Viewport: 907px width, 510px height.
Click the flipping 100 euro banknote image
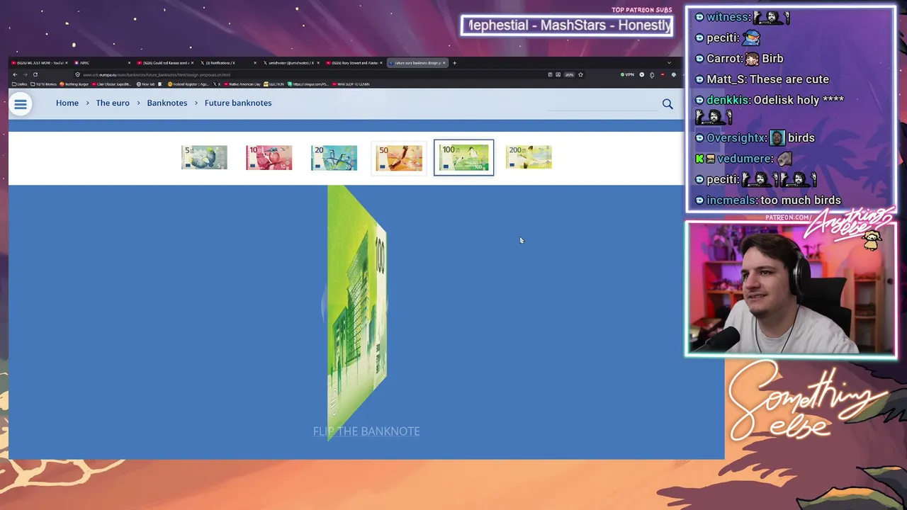357,312
